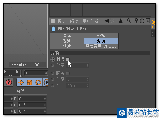
Task: Click the 圆柱对象 [圆柱] title text
Action: (x=73, y=28)
